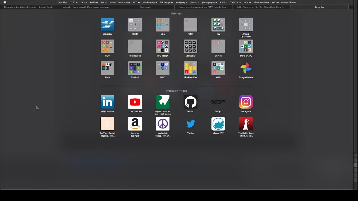This screenshot has height=201, width=358.
Task: Expand the Kotlin bookmarks bar dropdown
Action: tap(94, 3)
